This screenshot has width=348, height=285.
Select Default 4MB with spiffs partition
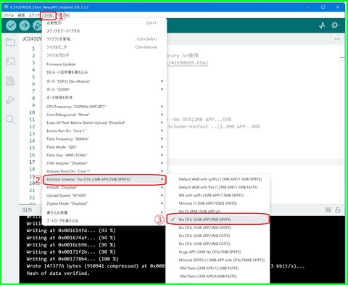click(217, 179)
